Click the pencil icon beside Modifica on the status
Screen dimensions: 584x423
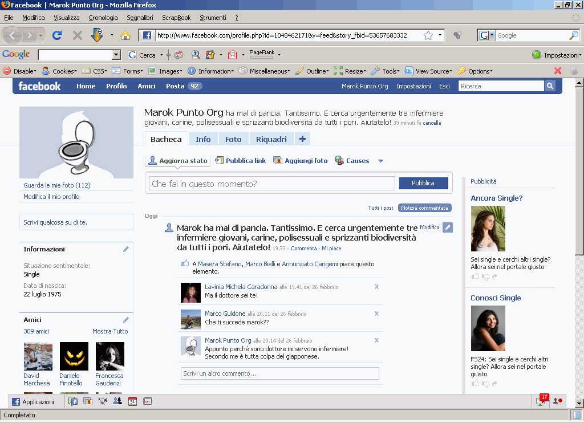click(x=448, y=227)
